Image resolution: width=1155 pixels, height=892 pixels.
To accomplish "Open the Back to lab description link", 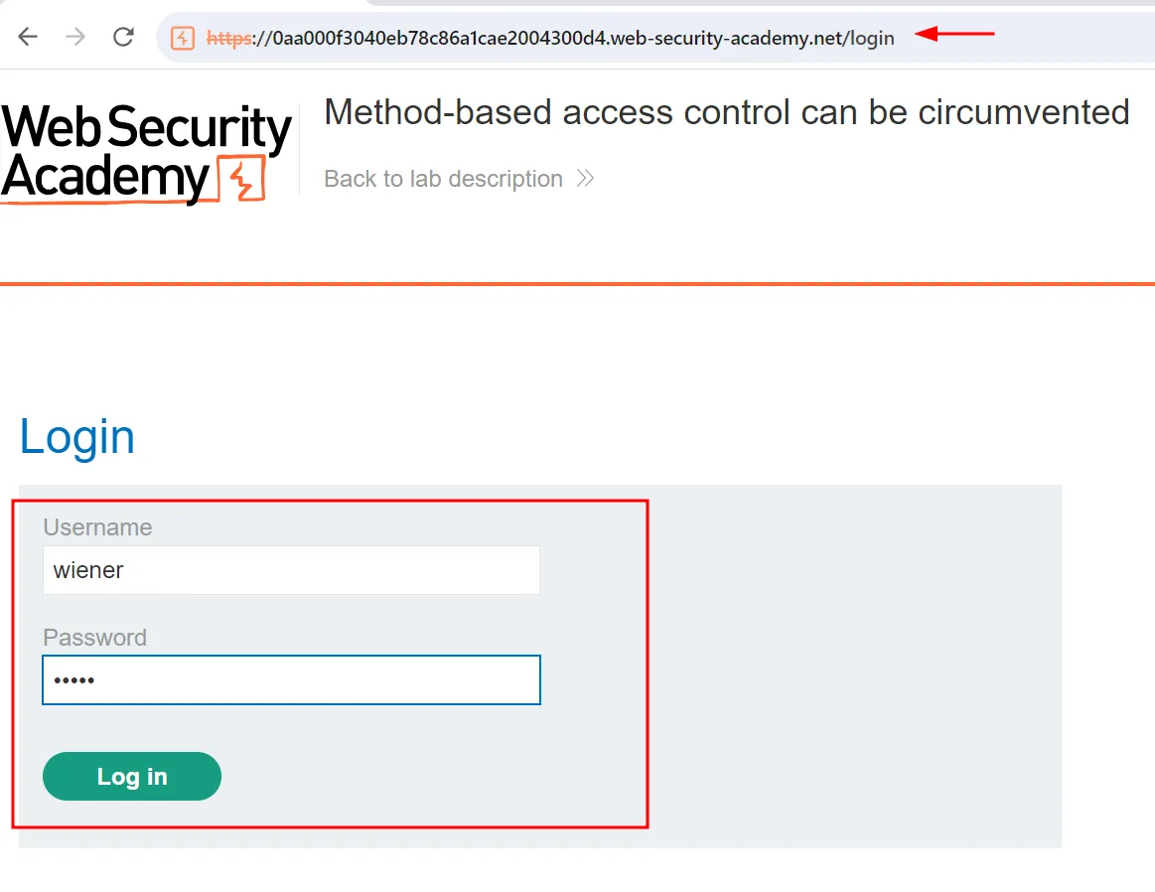I will (x=443, y=179).
